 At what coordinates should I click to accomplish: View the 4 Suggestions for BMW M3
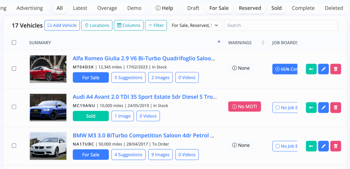pyautogui.click(x=128, y=154)
